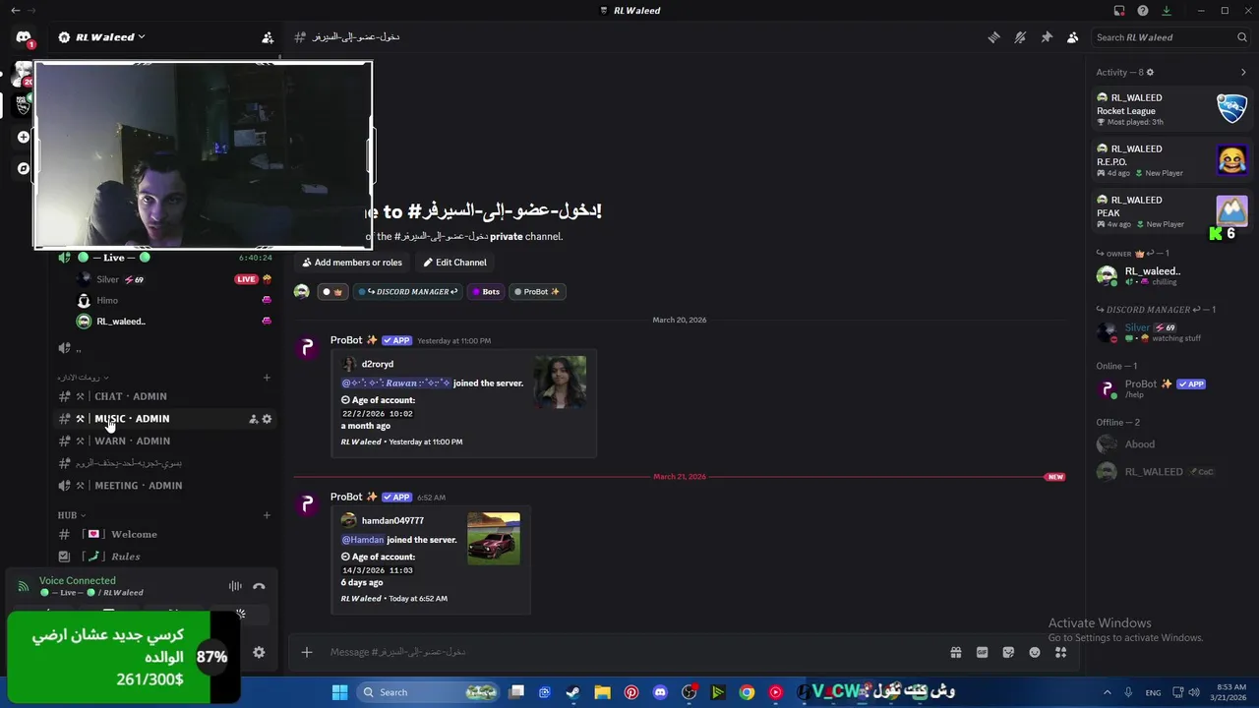The image size is (1259, 708).
Task: Click the Edit Channel button
Action: pyautogui.click(x=454, y=263)
